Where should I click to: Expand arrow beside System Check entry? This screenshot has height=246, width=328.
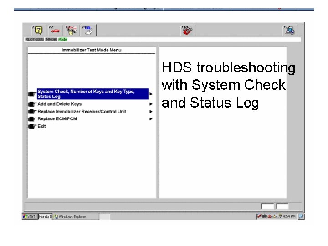(x=151, y=94)
